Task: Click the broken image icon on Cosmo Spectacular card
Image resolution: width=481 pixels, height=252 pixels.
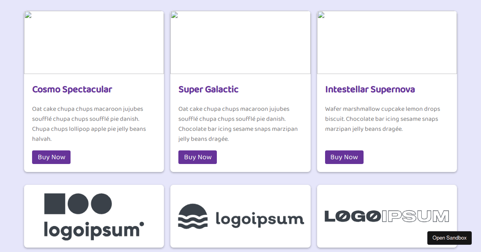Action: 28,14
